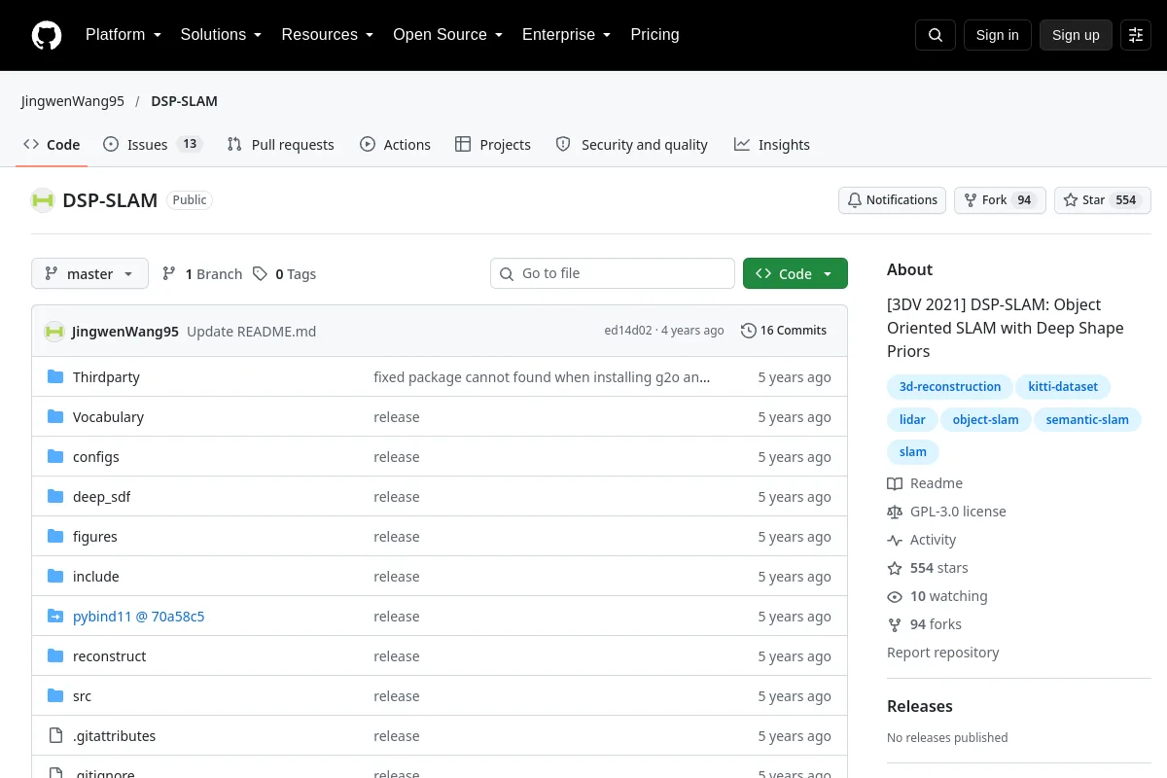Viewport: 1167px width, 778px height.
Task: Click the .gitattributes file icon
Action: tap(55, 736)
